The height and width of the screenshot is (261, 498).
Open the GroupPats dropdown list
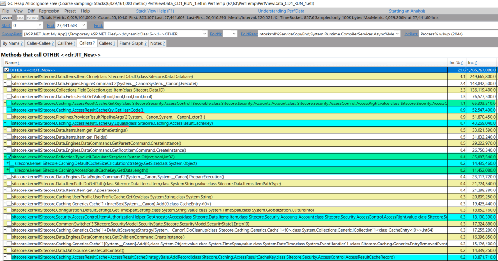click(x=205, y=34)
